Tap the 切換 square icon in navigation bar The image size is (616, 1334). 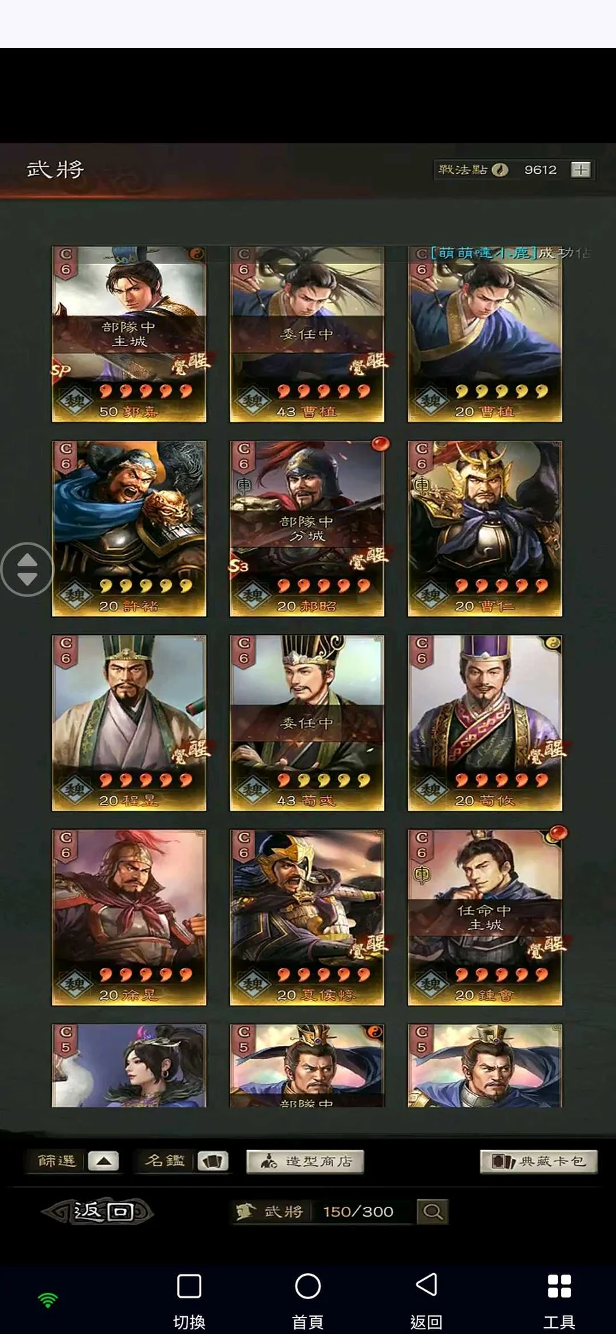189,1286
